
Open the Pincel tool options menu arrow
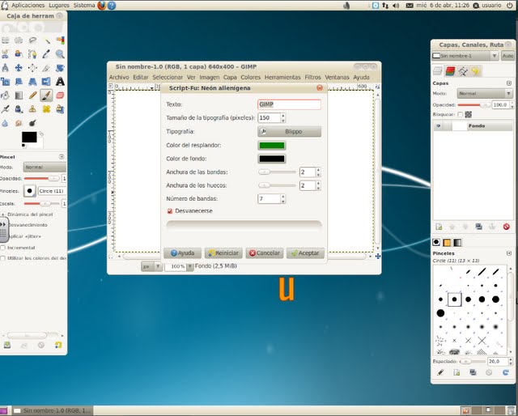pyautogui.click(x=62, y=157)
